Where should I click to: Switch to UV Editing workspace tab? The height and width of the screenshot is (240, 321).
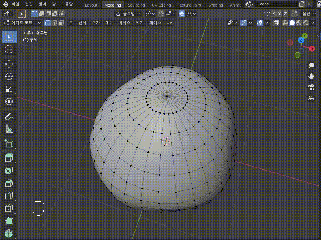click(161, 5)
